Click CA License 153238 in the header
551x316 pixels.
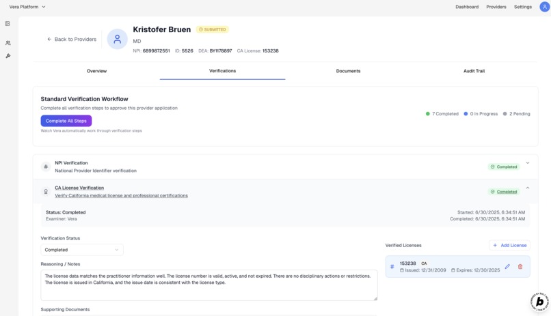click(x=258, y=51)
